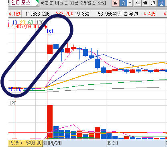
Task: Click the 120 label in volume panel
Action: pyautogui.click(x=12, y=103)
